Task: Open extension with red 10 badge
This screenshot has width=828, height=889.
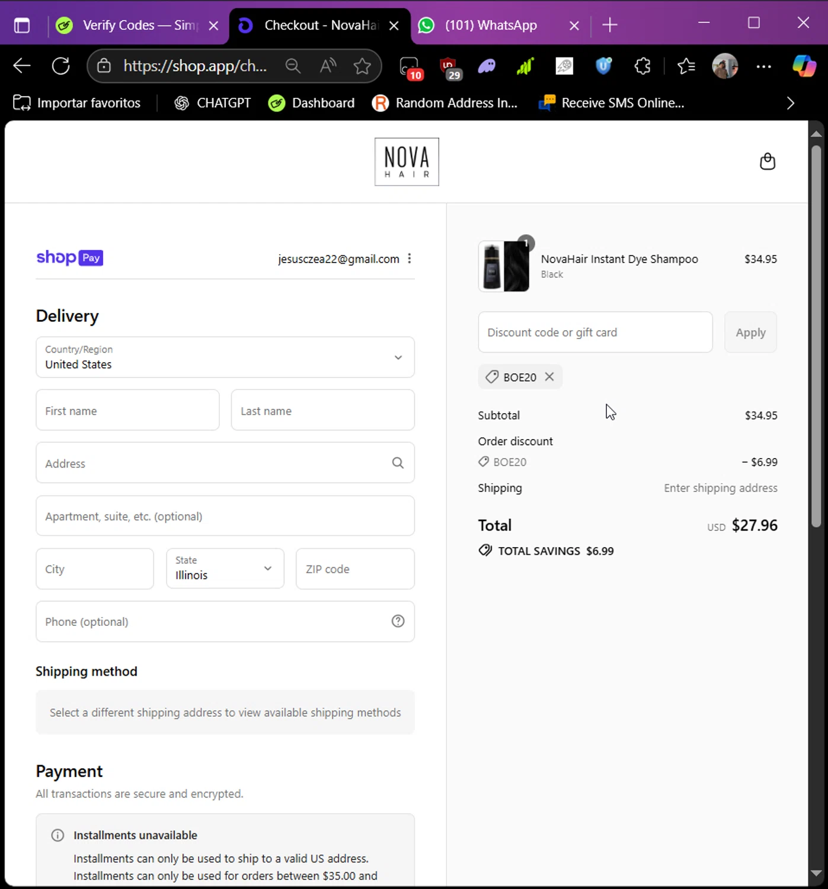Action: [410, 68]
